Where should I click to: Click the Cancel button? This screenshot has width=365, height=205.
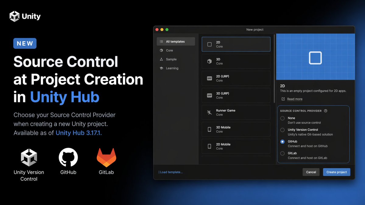[x=311, y=172]
